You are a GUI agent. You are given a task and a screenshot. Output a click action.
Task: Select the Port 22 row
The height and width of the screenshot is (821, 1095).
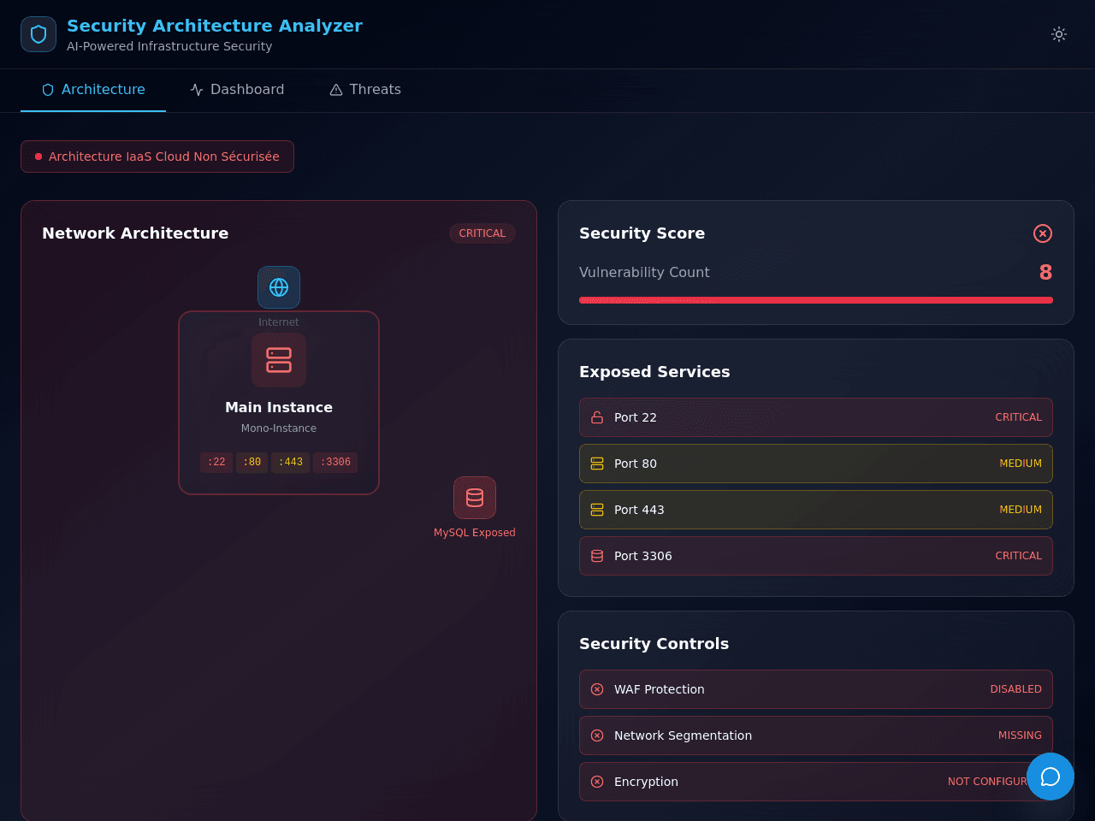pyautogui.click(x=816, y=417)
